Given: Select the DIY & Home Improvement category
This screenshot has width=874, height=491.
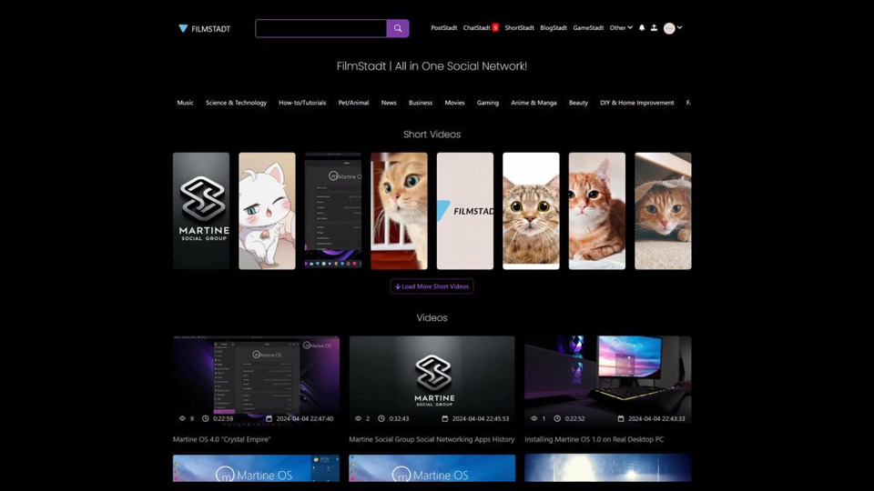Looking at the screenshot, I should click(x=636, y=103).
